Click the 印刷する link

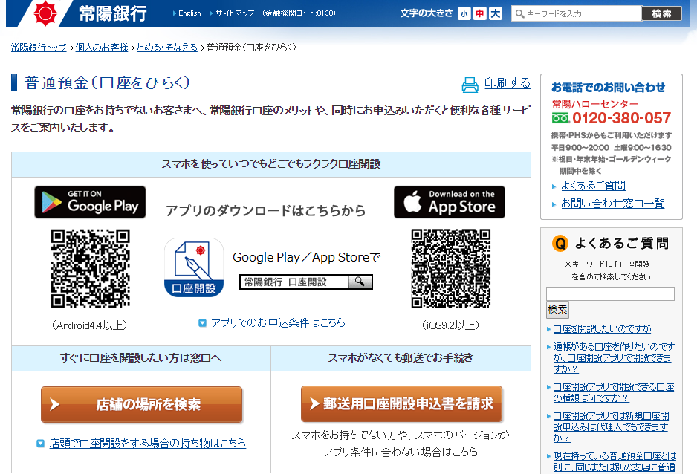[x=508, y=83]
